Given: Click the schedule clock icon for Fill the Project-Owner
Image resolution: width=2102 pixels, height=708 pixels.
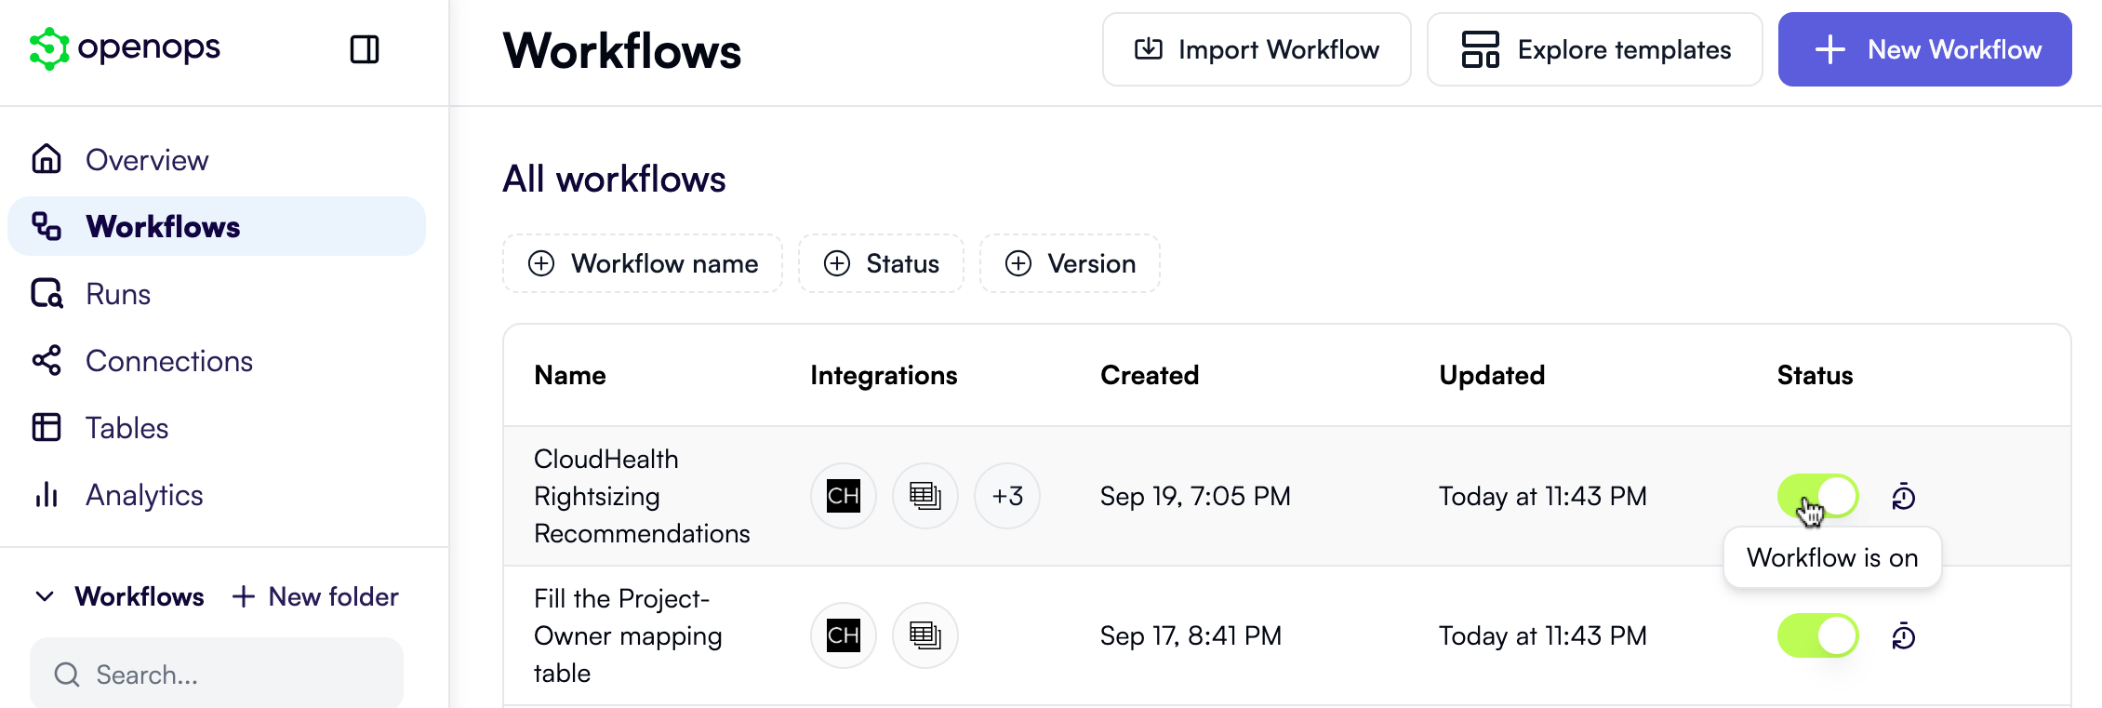Looking at the screenshot, I should point(1904,636).
